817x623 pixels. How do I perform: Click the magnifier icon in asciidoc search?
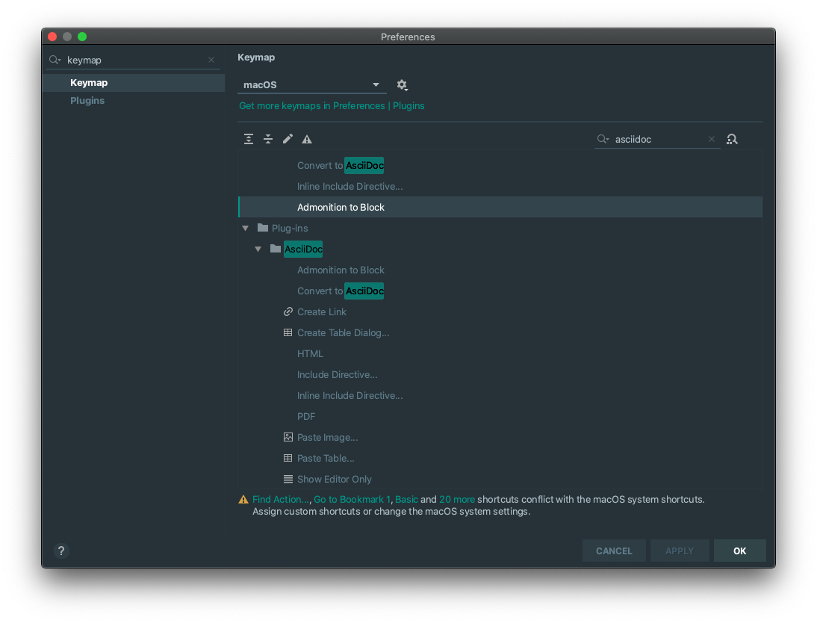pyautogui.click(x=603, y=139)
